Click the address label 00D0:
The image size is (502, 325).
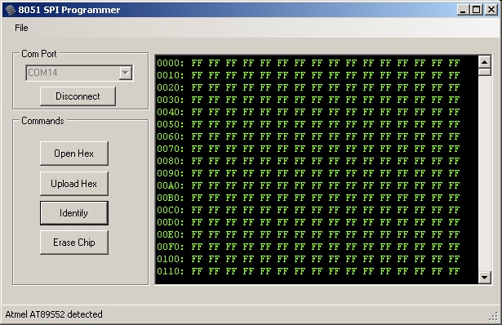(x=171, y=222)
